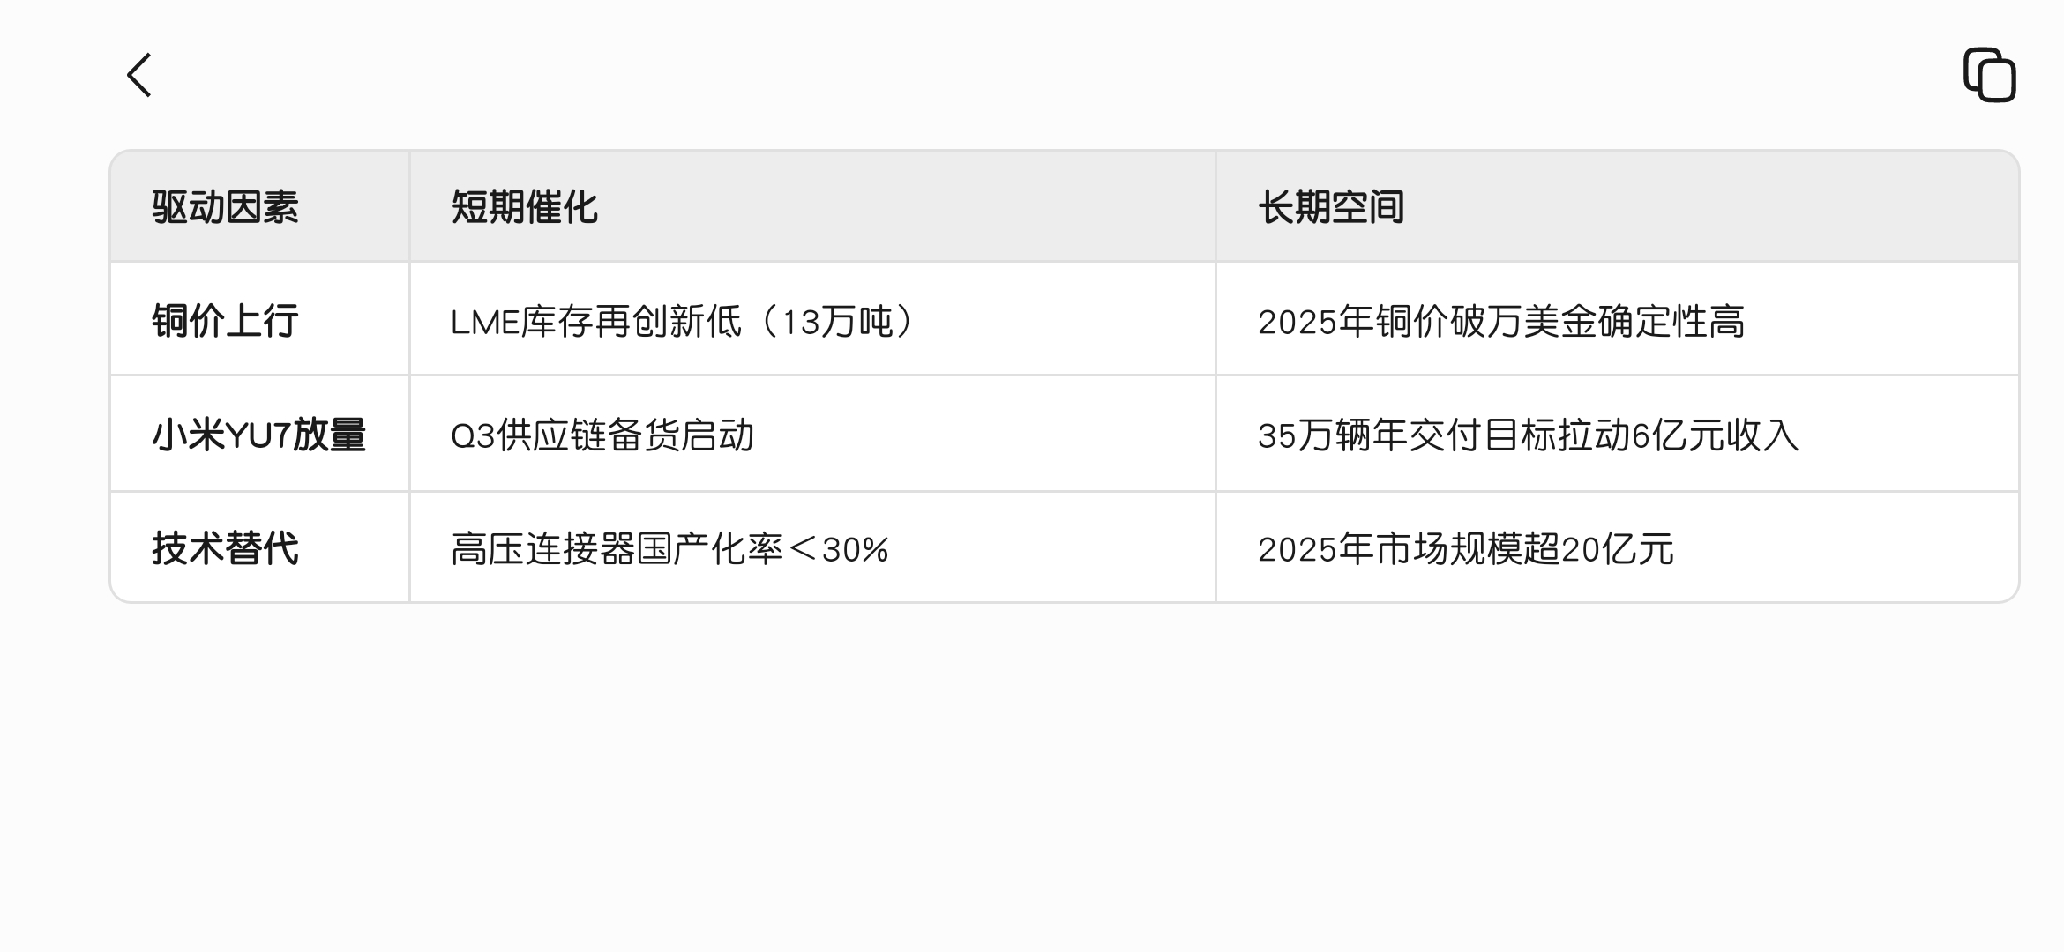The width and height of the screenshot is (2064, 952).
Task: Tap the back arrow icon
Action: coord(139,75)
